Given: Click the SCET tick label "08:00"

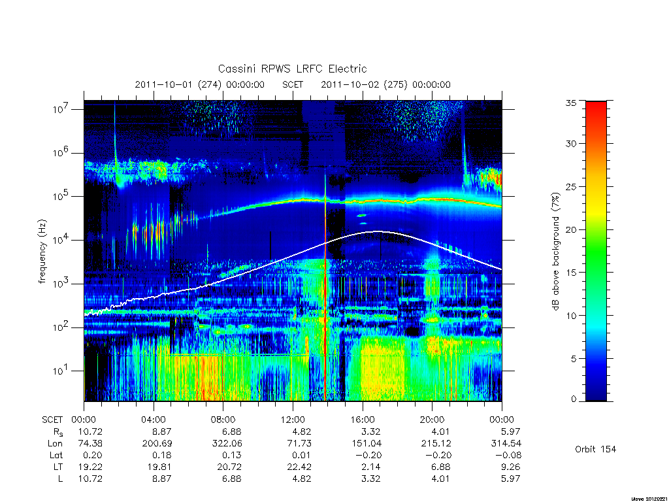Looking at the screenshot, I should tap(223, 420).
